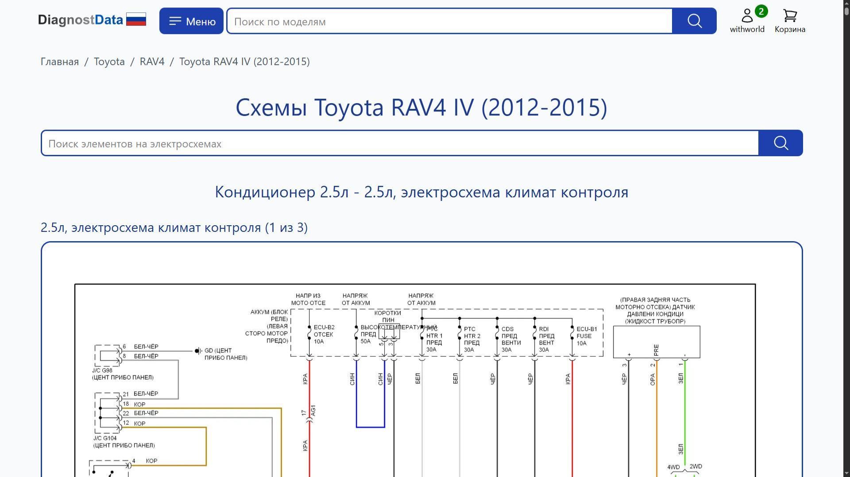Click the model search magnifier button

694,21
